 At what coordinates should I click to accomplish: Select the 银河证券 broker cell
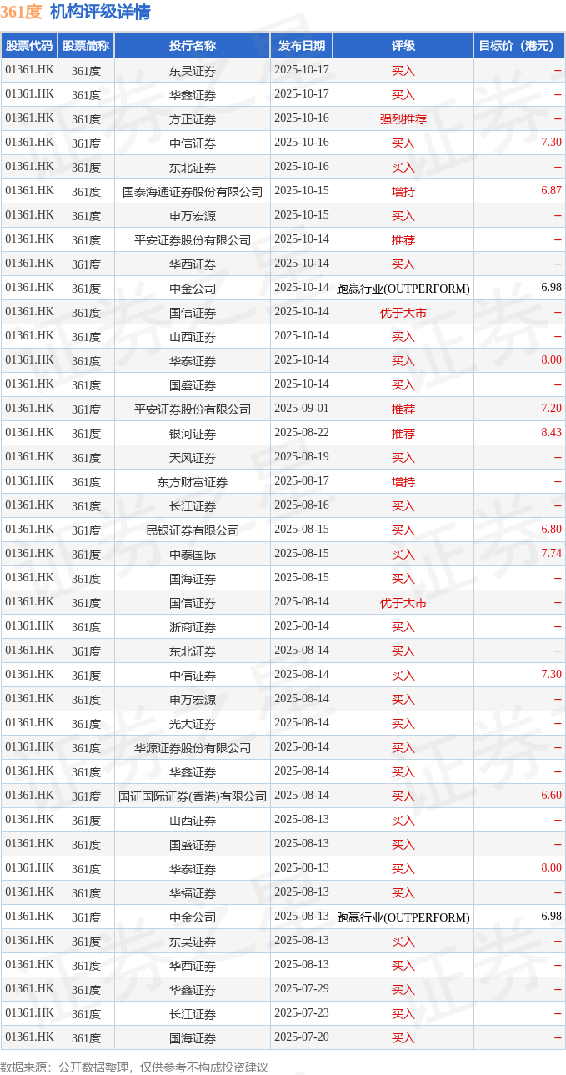click(x=193, y=434)
